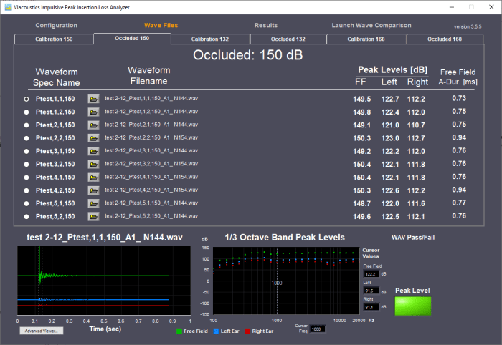This screenshot has height=345, width=502.
Task: Click Right peak value 110.7
Action: 416,125
